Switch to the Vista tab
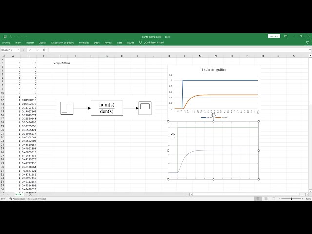The width and height of the screenshot is (312, 234). 119,43
